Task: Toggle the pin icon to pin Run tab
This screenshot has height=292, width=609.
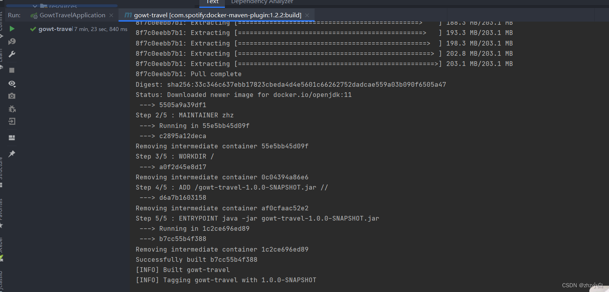Action: point(11,154)
